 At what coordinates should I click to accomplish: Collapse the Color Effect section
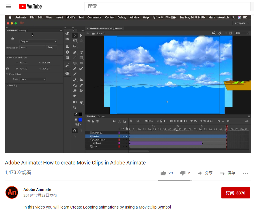coord(7,74)
